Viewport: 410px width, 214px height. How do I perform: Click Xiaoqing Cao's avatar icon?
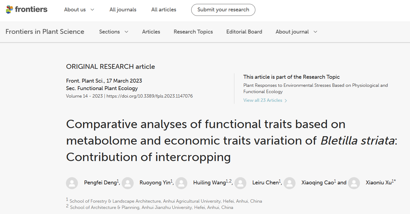pos(290,183)
